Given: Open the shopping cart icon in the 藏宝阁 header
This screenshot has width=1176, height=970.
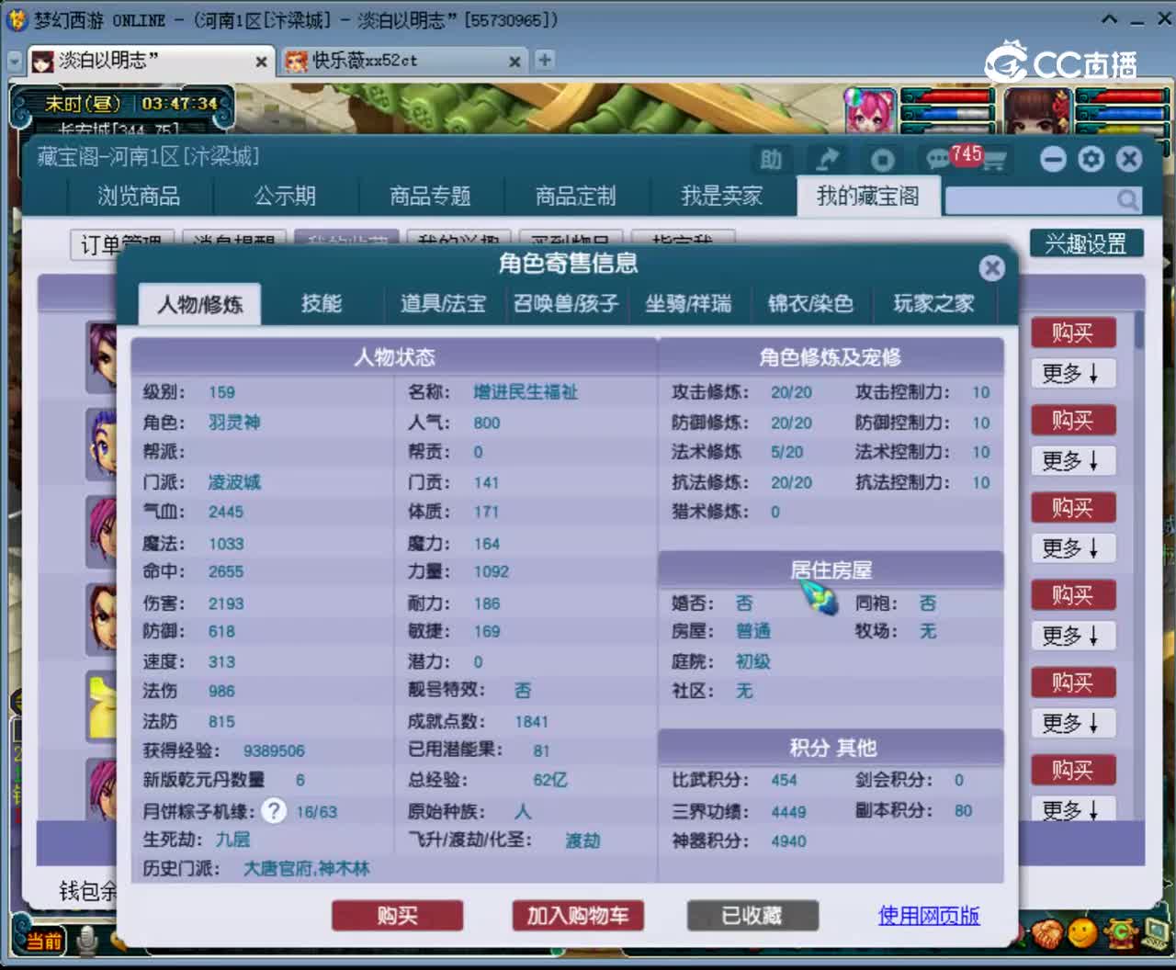Looking at the screenshot, I should tap(993, 161).
